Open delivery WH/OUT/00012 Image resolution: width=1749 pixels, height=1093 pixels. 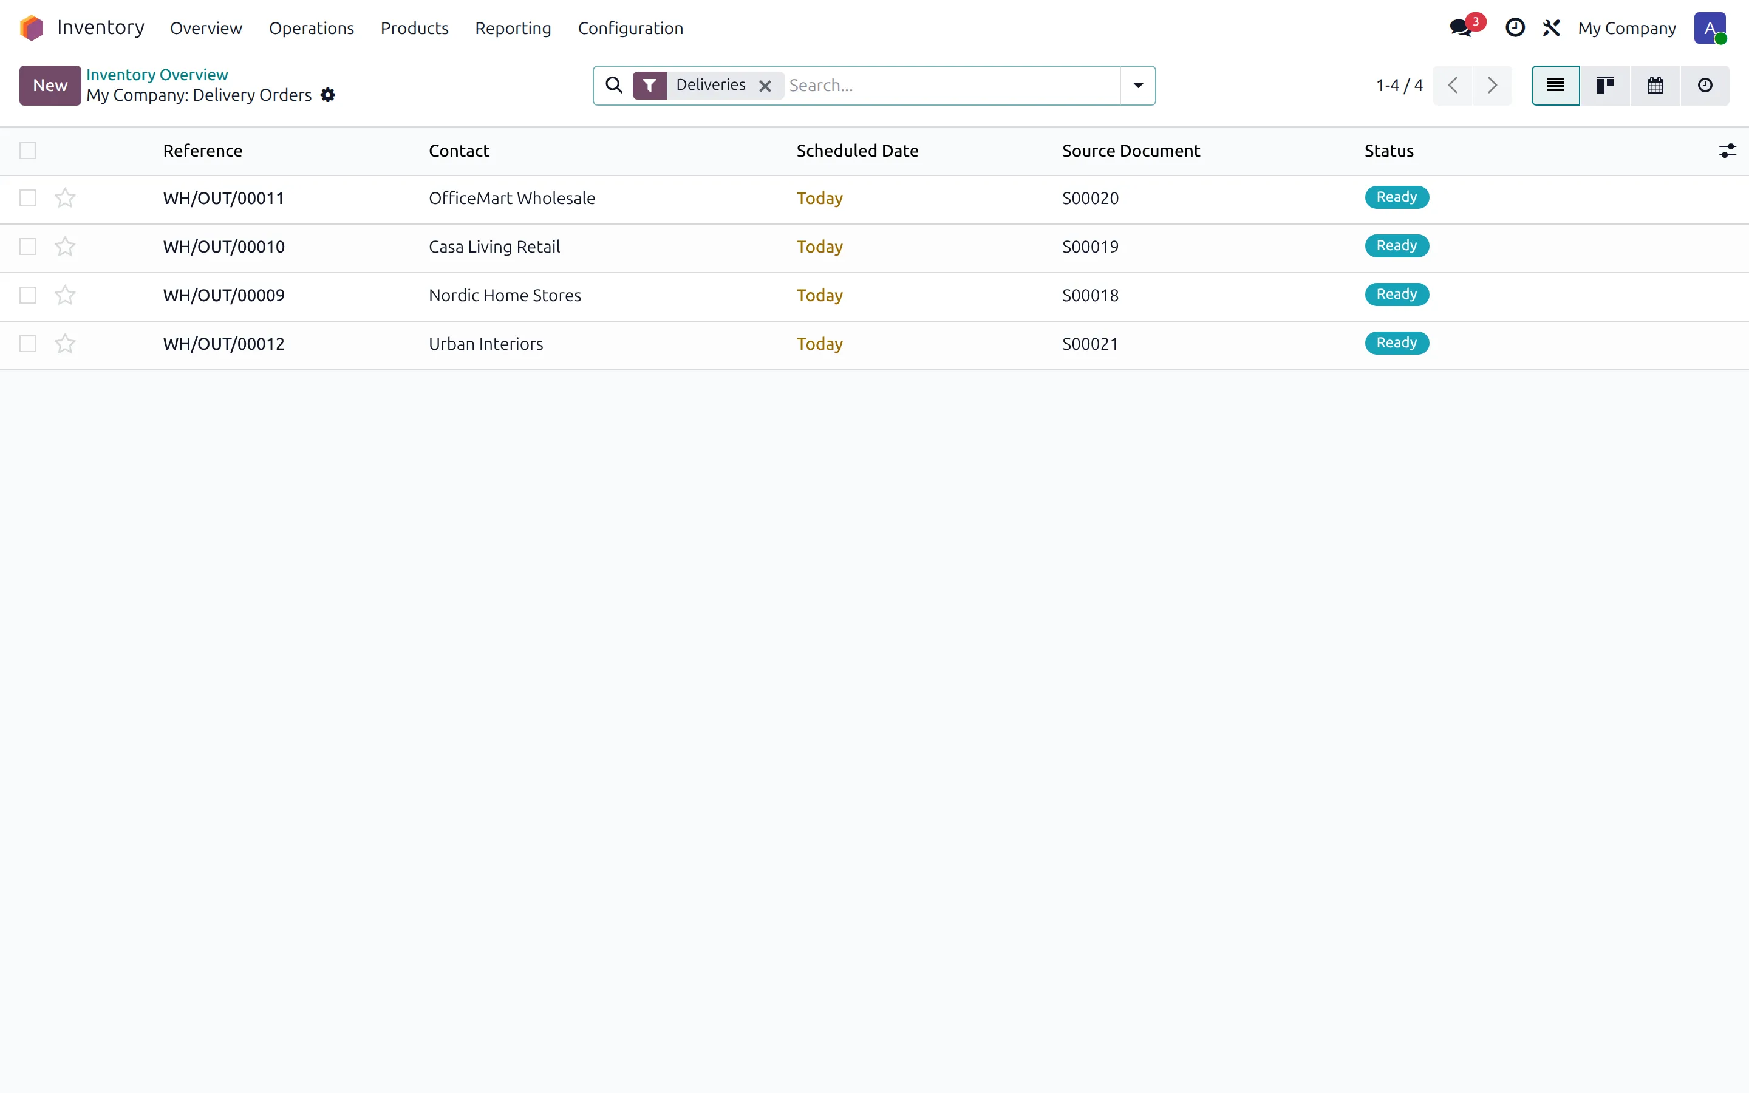224,343
